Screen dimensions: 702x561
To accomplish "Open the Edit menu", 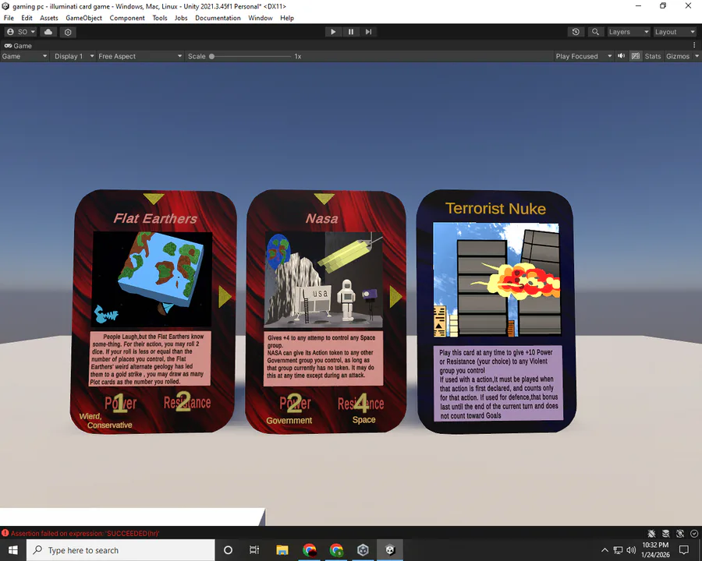I will pyautogui.click(x=27, y=18).
